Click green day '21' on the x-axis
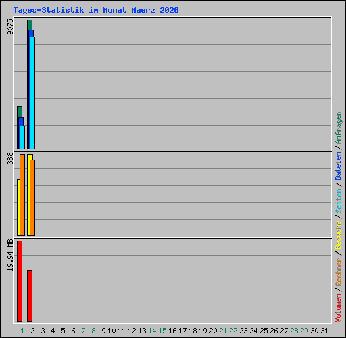 click(223, 331)
